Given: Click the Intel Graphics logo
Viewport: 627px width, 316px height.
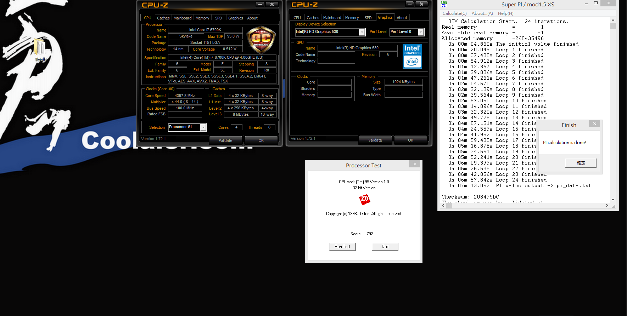Looking at the screenshot, I should (413, 56).
